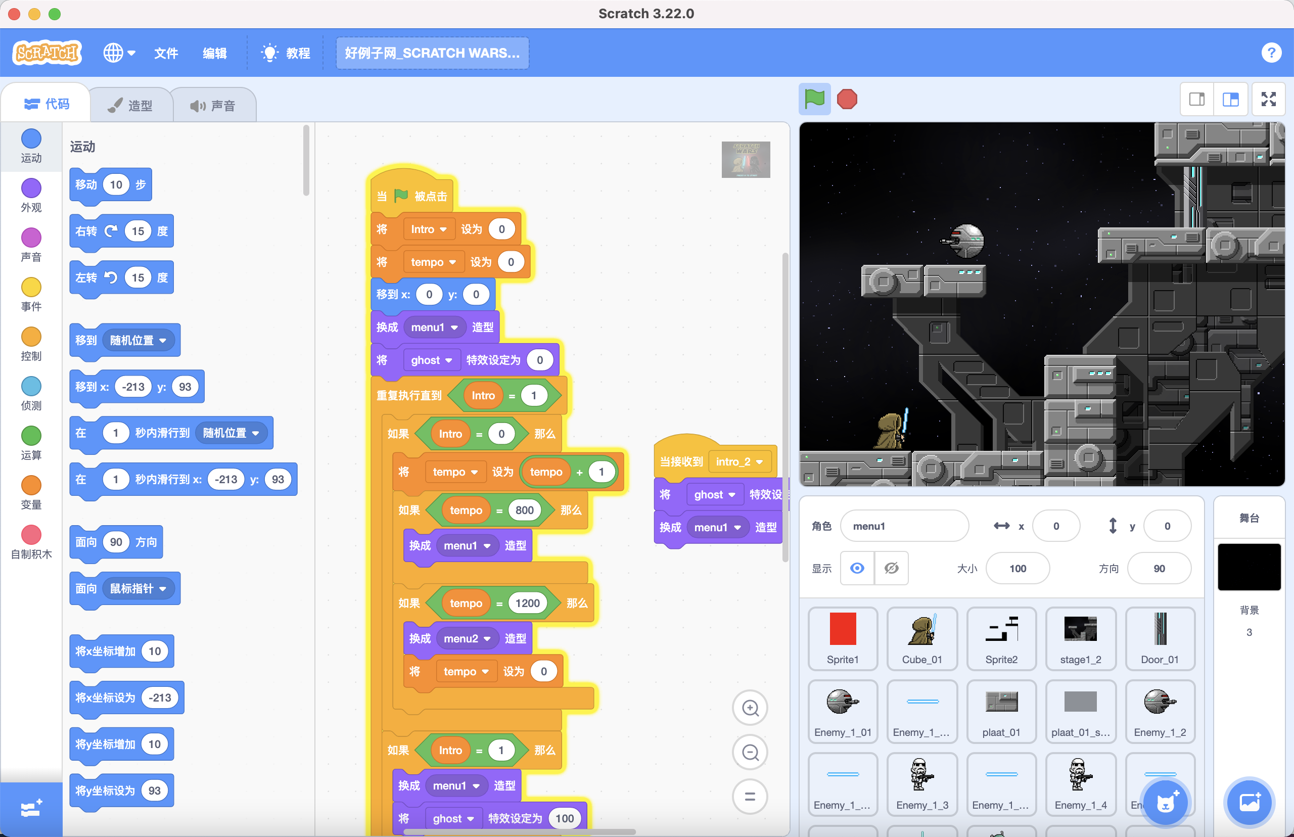This screenshot has height=837, width=1294.
Task: Edit the sprite size field 100
Action: tap(1018, 568)
